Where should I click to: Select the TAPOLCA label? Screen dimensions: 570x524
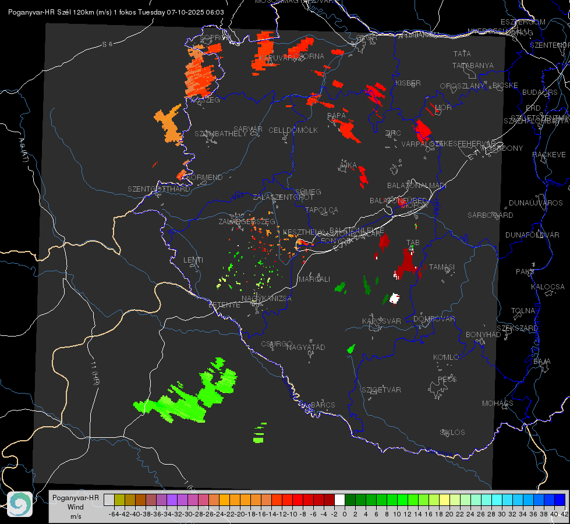pos(322,210)
